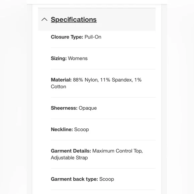Image resolution: width=194 pixels, height=194 pixels.
Task: Select the Neckline Scoop value
Action: pyautogui.click(x=81, y=129)
